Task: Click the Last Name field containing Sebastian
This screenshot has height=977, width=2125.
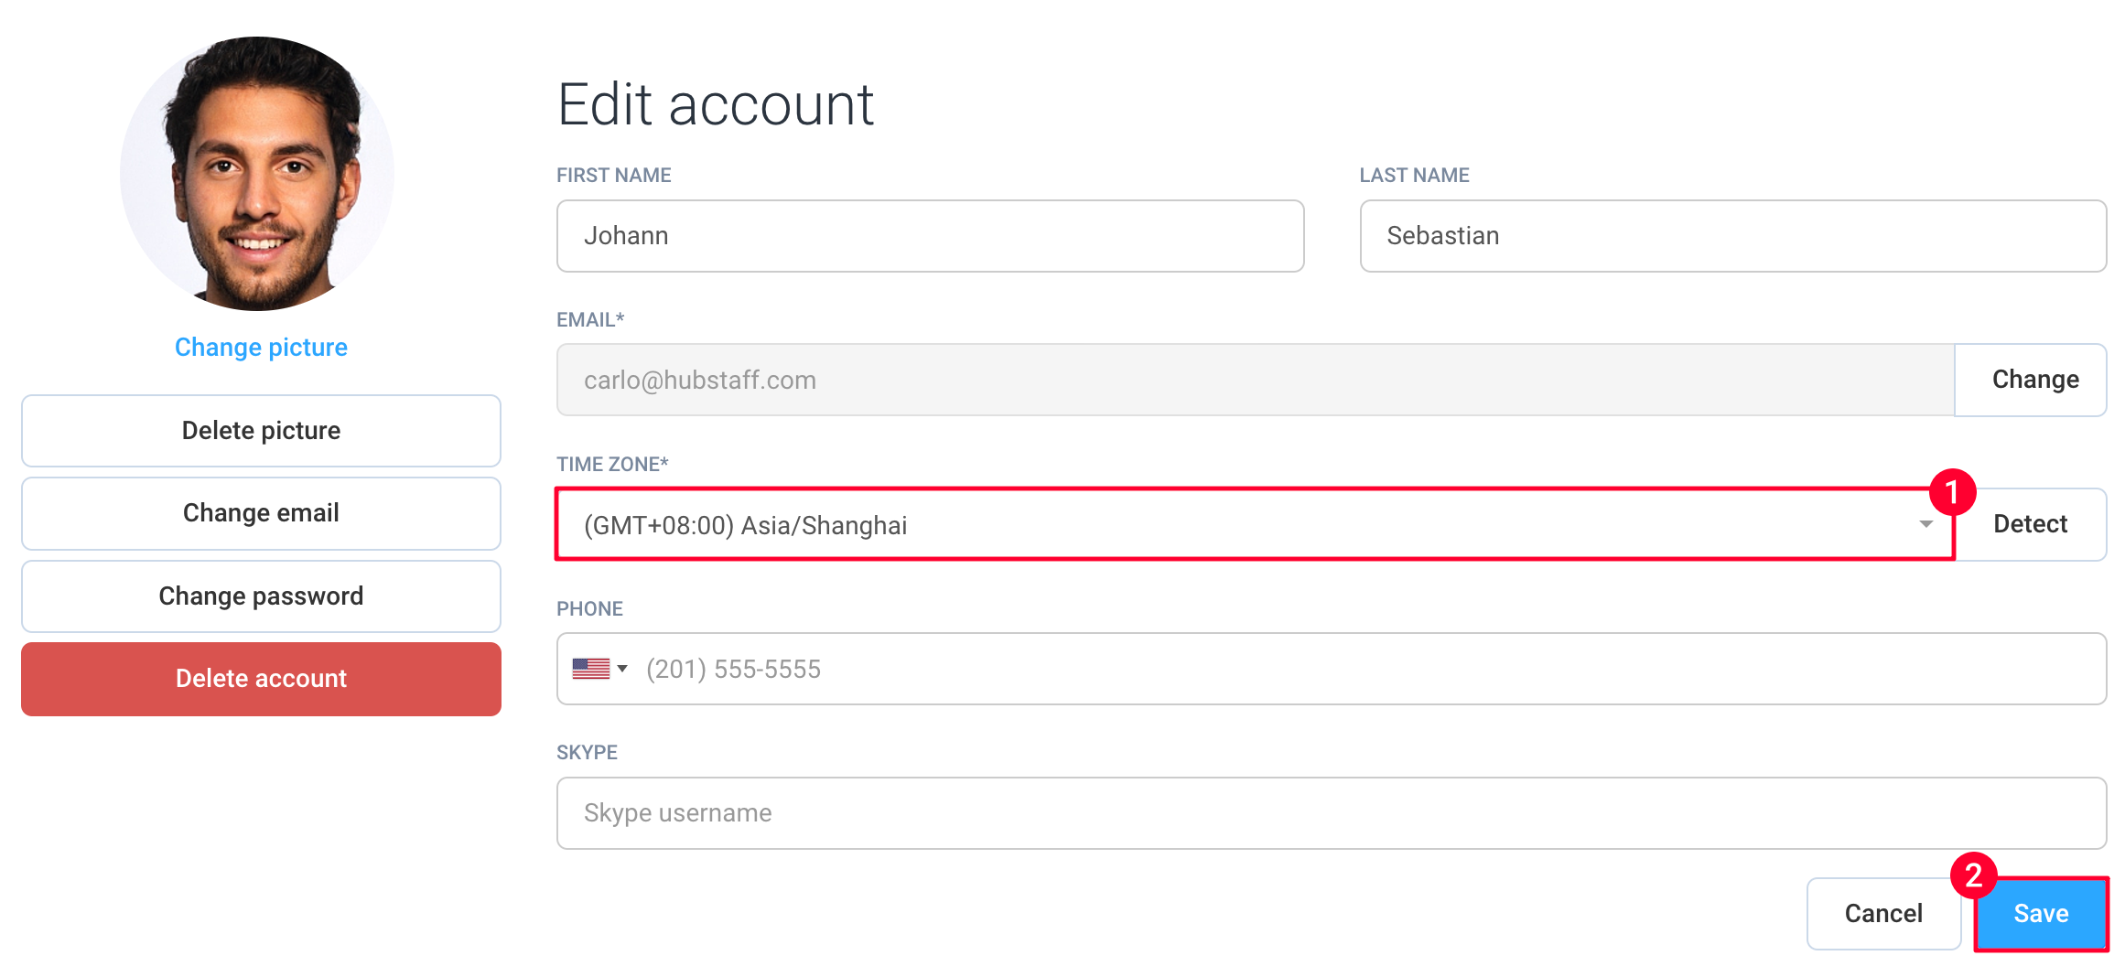Action: (1732, 236)
